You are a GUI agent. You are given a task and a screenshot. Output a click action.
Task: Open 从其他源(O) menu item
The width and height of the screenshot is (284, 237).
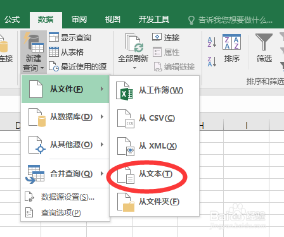(65, 145)
